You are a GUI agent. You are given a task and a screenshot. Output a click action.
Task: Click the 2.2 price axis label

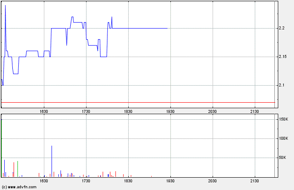(282, 29)
